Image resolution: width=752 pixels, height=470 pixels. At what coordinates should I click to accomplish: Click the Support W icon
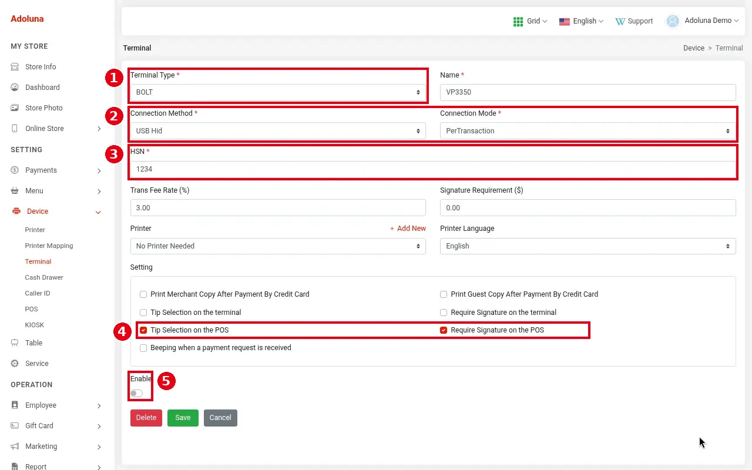(x=620, y=21)
